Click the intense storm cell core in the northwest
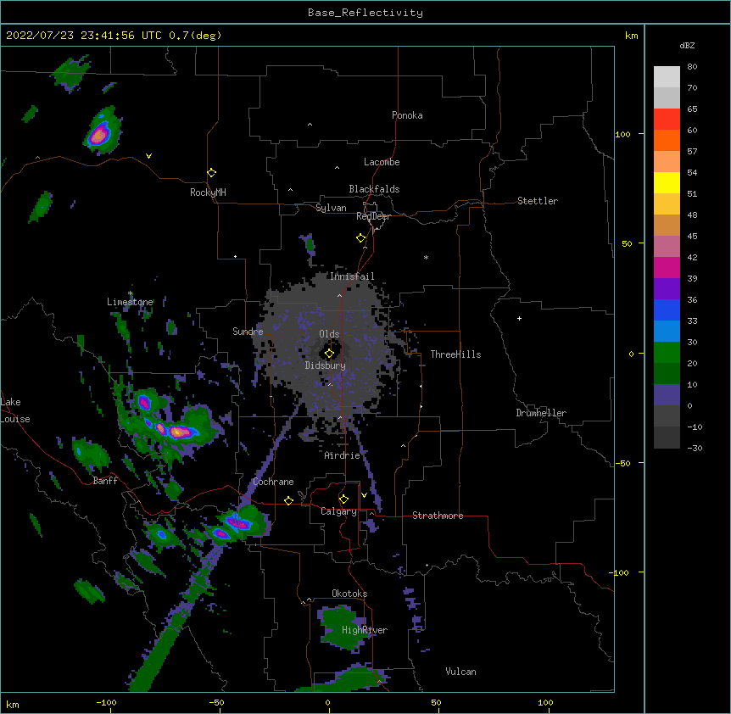 click(99, 135)
